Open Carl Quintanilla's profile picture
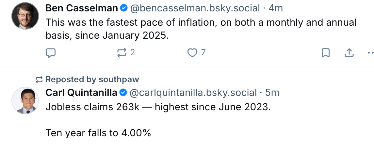 click(x=25, y=100)
